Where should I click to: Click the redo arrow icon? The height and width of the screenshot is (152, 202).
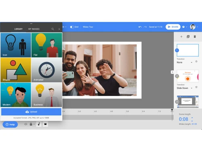(x=145, y=27)
